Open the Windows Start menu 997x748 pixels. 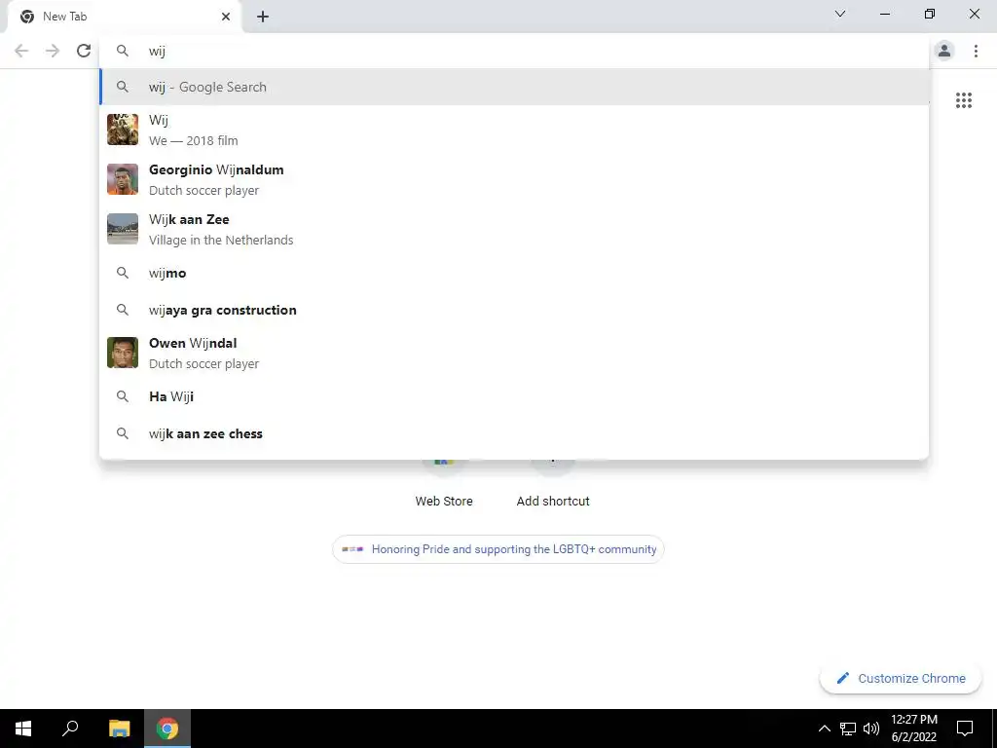[x=23, y=729]
